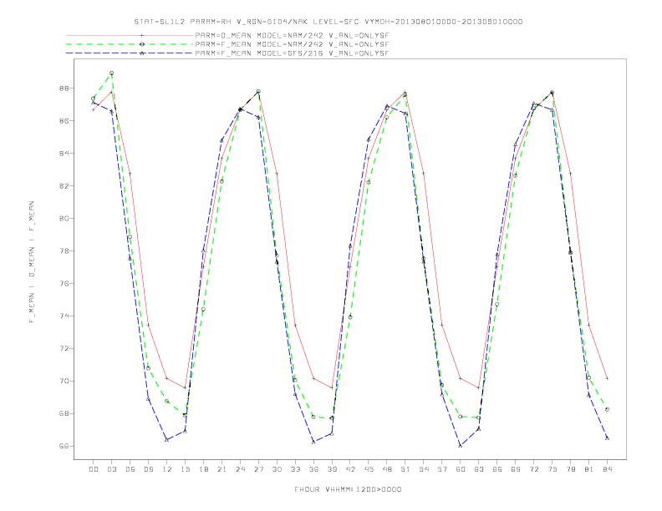Viewport: 662px width, 511px height.
Task: Click the red plus data point at hour 84
Action: [607, 378]
